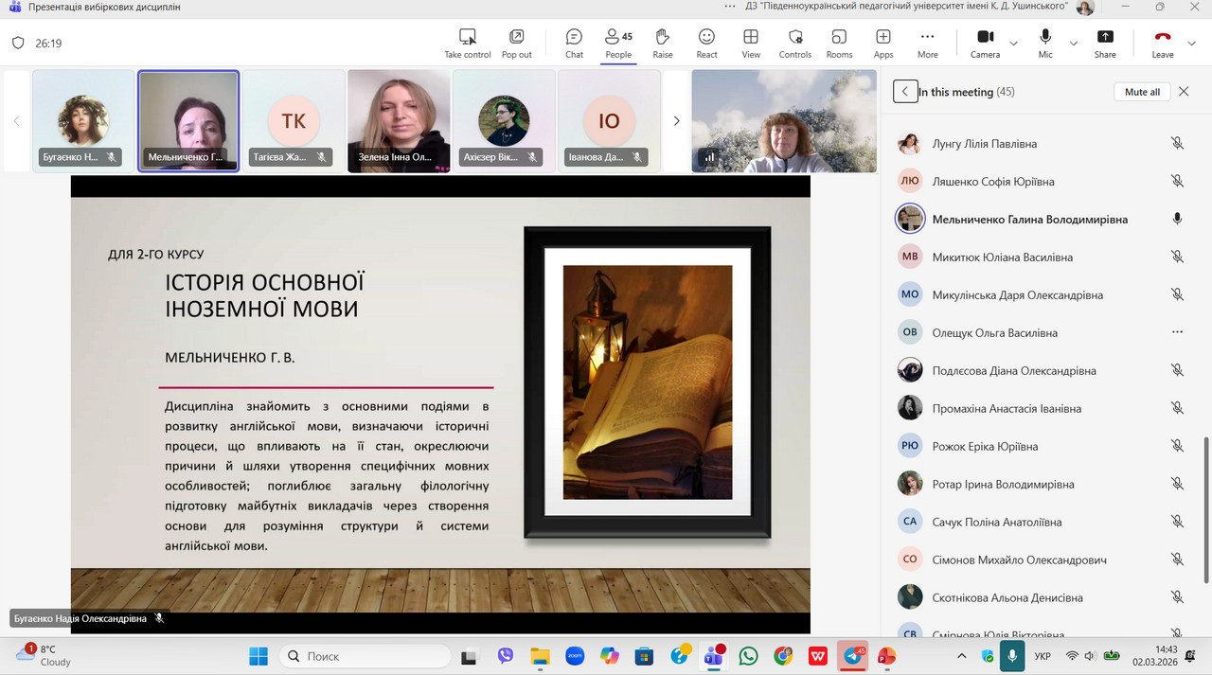1212x675 pixels.
Task: Click the Raise hand icon
Action: [663, 43]
